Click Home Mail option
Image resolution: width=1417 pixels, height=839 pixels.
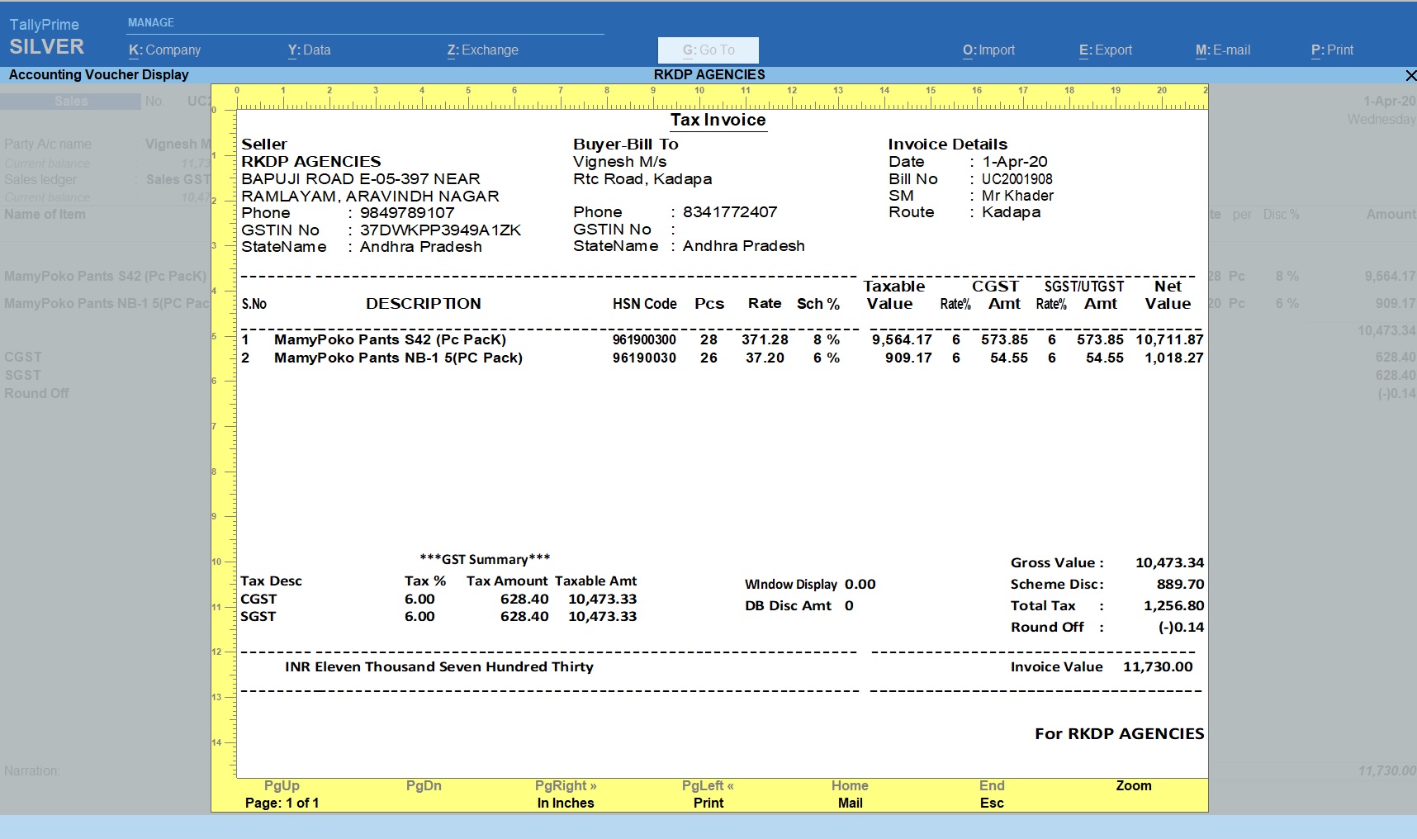[x=850, y=794]
